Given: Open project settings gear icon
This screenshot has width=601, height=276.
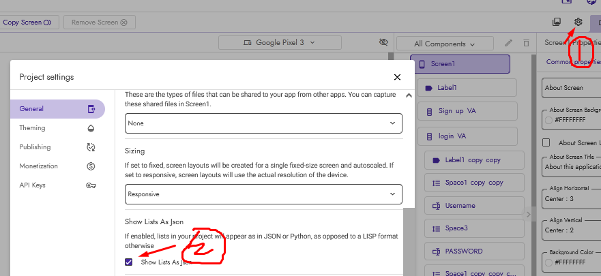Looking at the screenshot, I should click(578, 22).
